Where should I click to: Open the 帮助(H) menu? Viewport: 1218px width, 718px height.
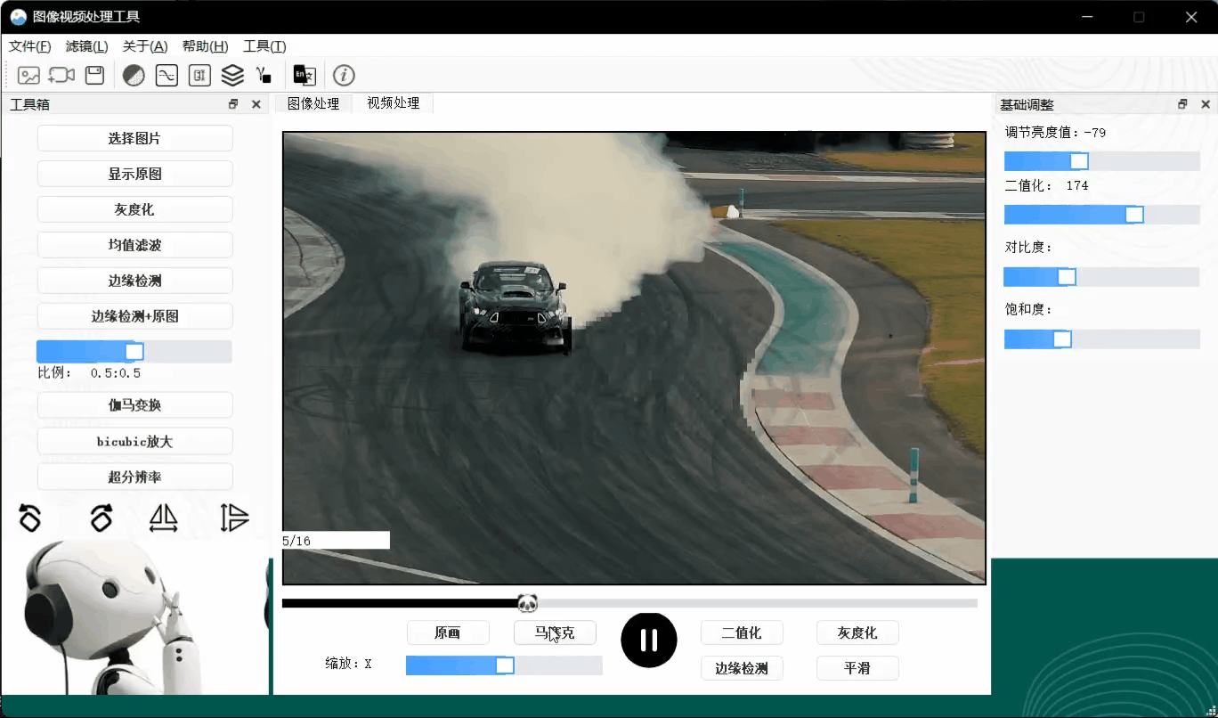(x=205, y=46)
